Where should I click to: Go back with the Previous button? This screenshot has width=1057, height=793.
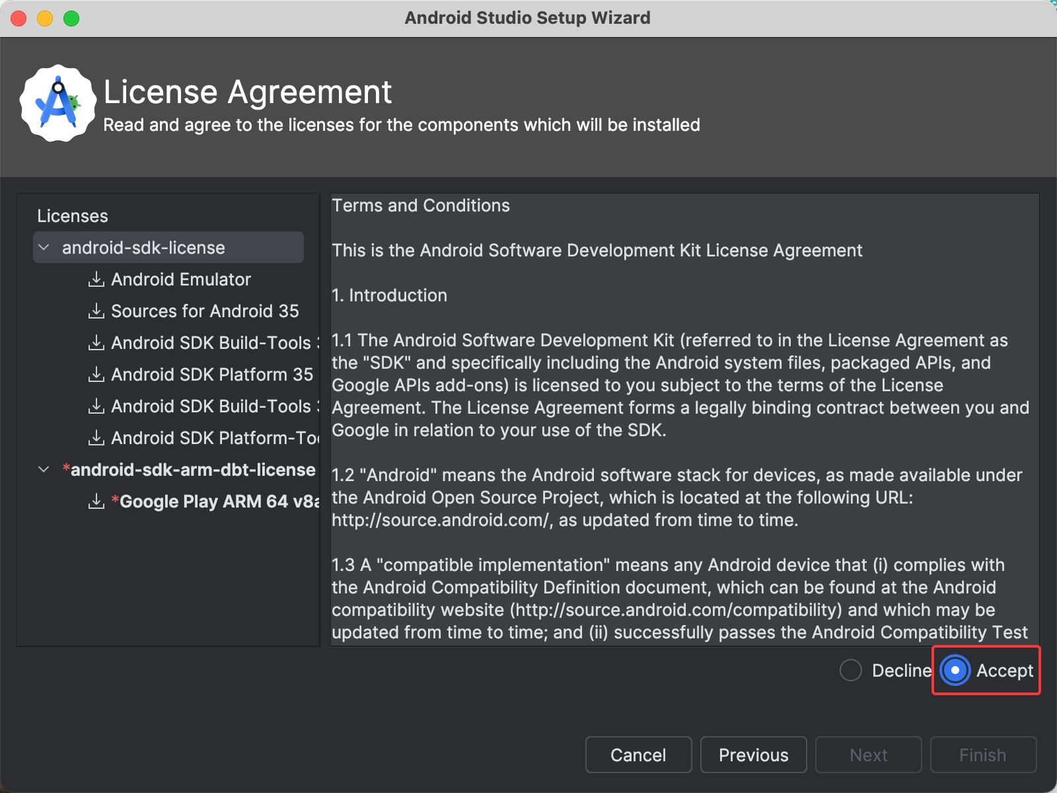pyautogui.click(x=753, y=755)
